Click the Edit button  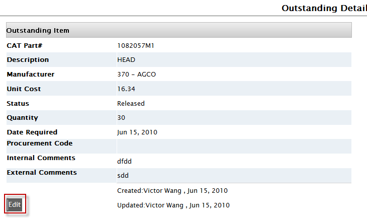tap(15, 204)
